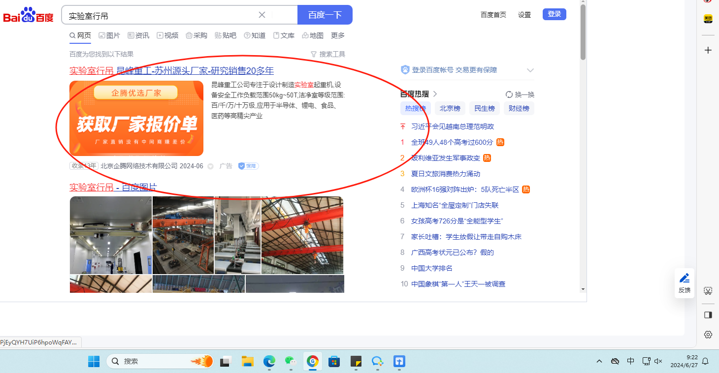Click the orange 获取厂家报价单 ad banner
This screenshot has height=373, width=719.
136,118
